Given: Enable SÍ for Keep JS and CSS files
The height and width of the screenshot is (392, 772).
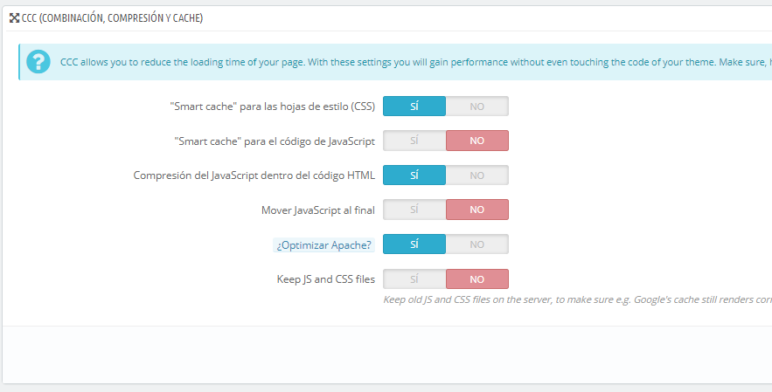Looking at the screenshot, I should coord(414,279).
